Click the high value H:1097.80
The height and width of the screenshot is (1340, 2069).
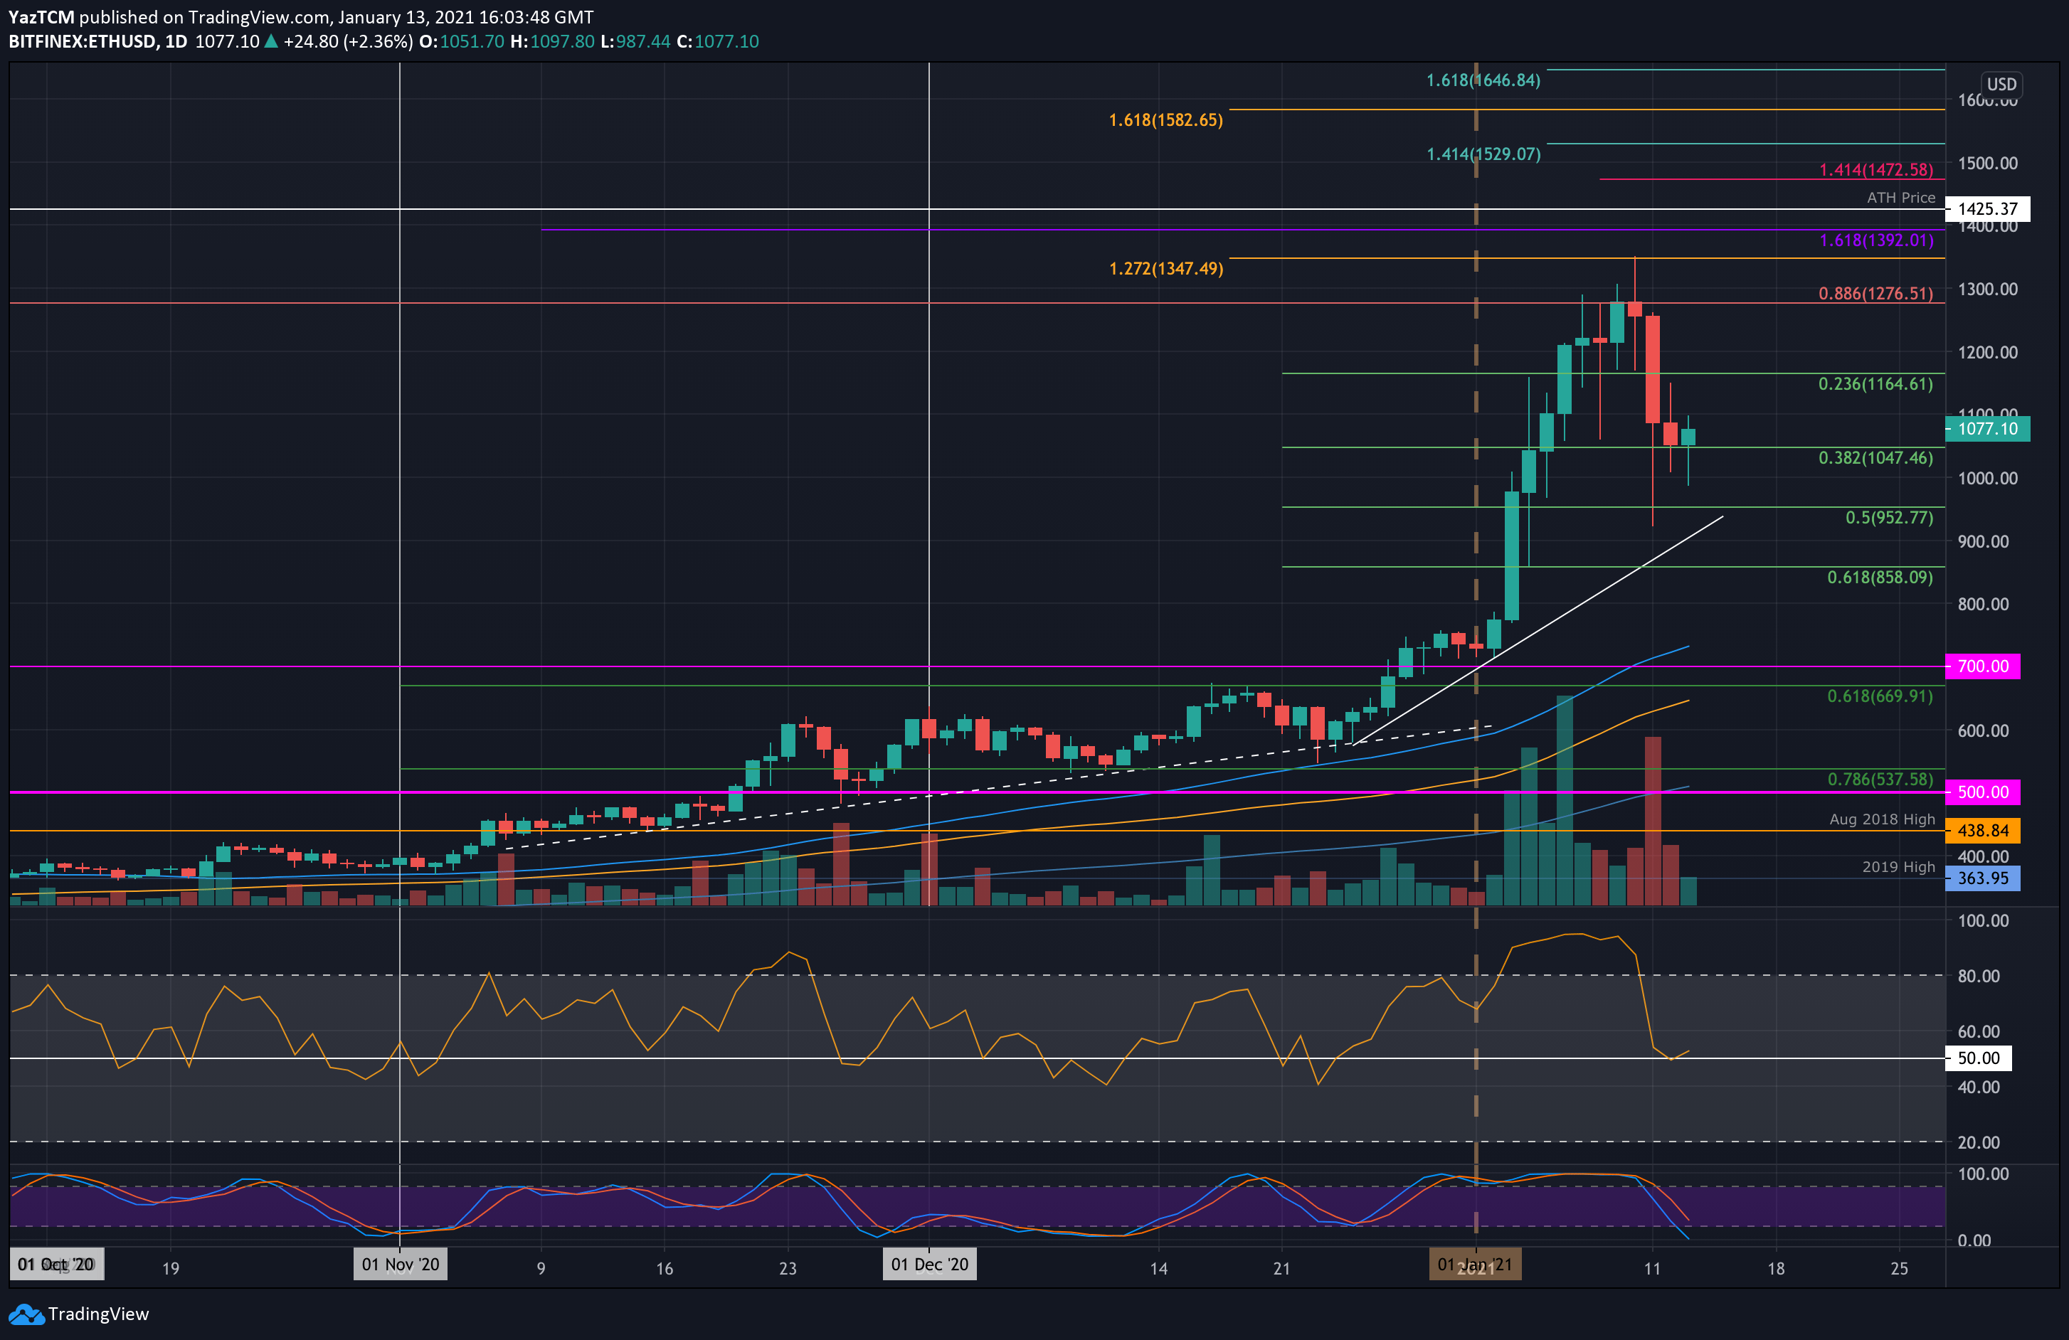pos(552,42)
